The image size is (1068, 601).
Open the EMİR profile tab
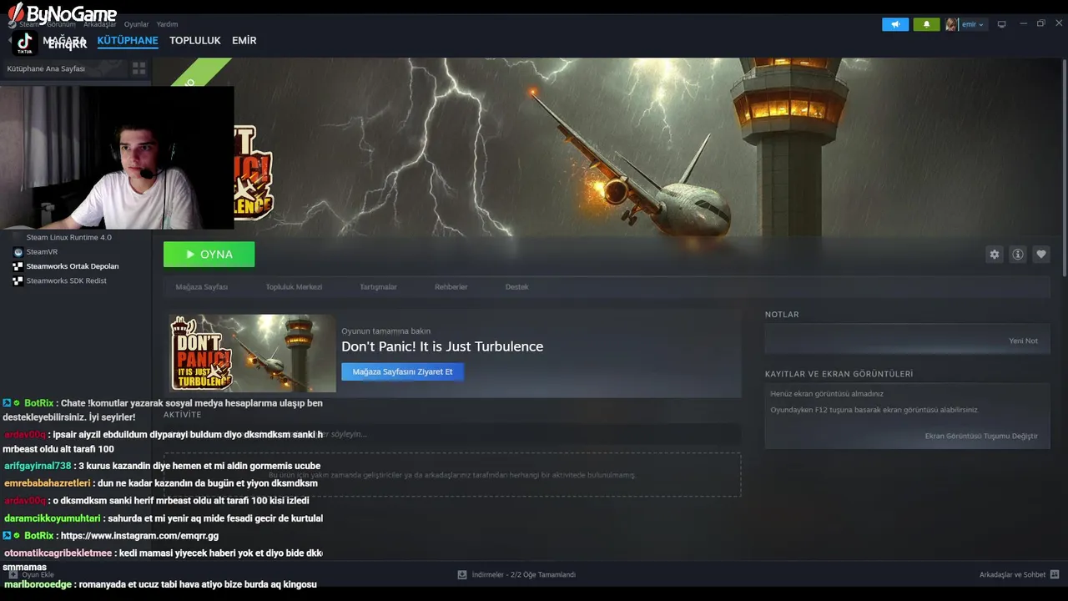point(244,40)
